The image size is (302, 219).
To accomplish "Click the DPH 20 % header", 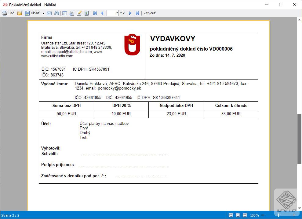I will [x=122, y=105].
